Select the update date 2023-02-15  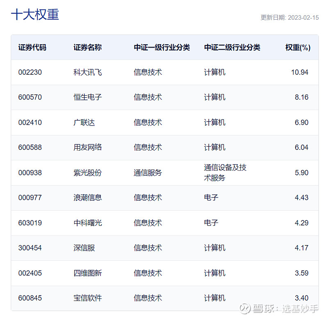pos(303,18)
